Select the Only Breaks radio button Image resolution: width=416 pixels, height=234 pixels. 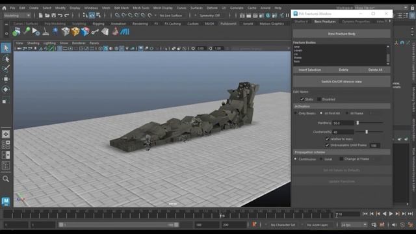(x=295, y=113)
